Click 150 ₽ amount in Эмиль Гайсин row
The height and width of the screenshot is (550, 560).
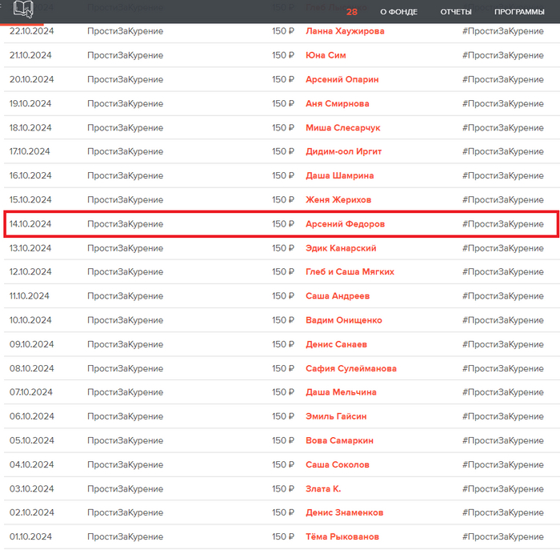click(x=283, y=416)
